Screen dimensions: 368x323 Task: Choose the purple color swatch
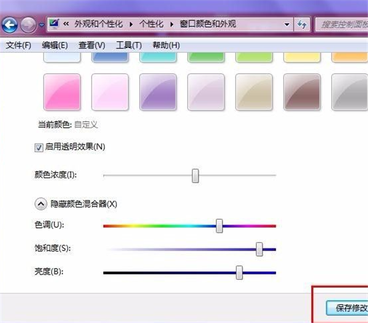pyautogui.click(x=158, y=92)
